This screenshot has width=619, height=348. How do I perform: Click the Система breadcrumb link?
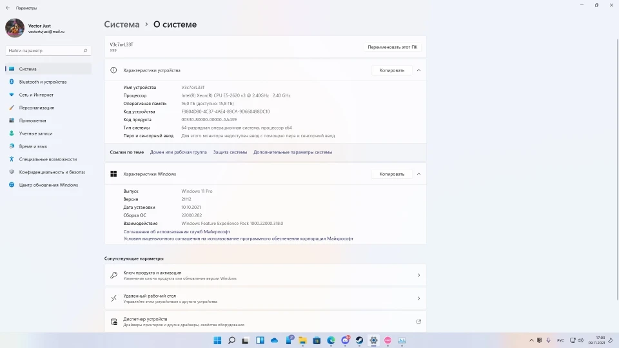(122, 24)
